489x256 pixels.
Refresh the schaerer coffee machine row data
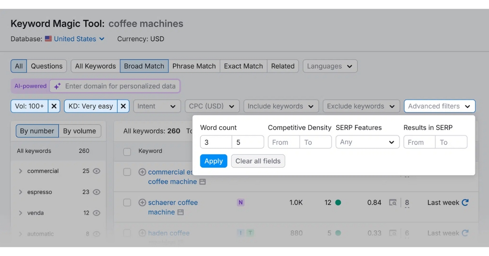click(465, 203)
